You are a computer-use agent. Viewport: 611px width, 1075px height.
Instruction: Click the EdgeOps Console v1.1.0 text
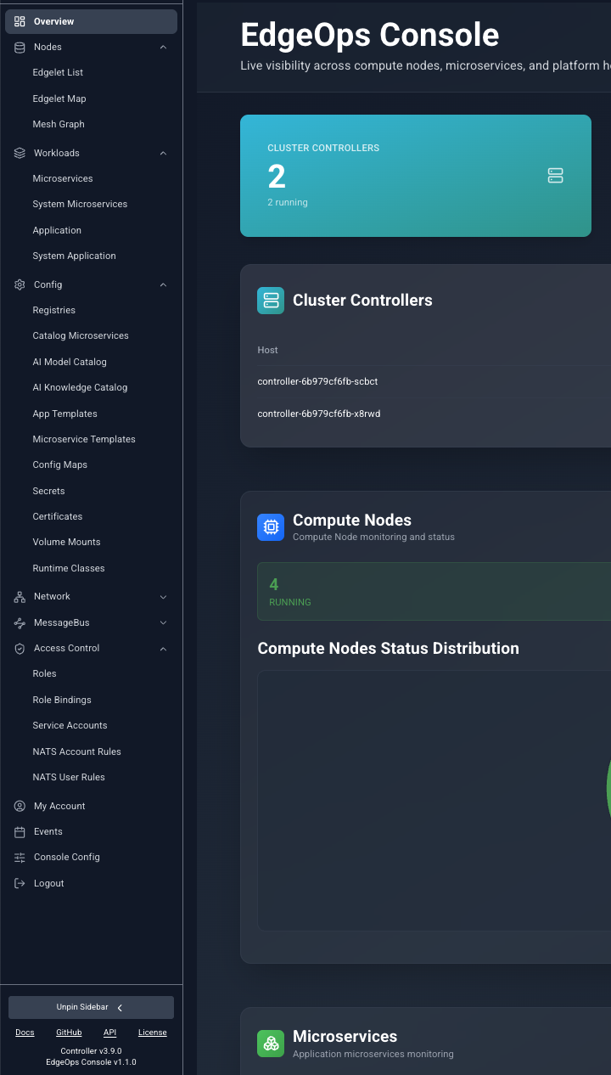click(91, 1062)
